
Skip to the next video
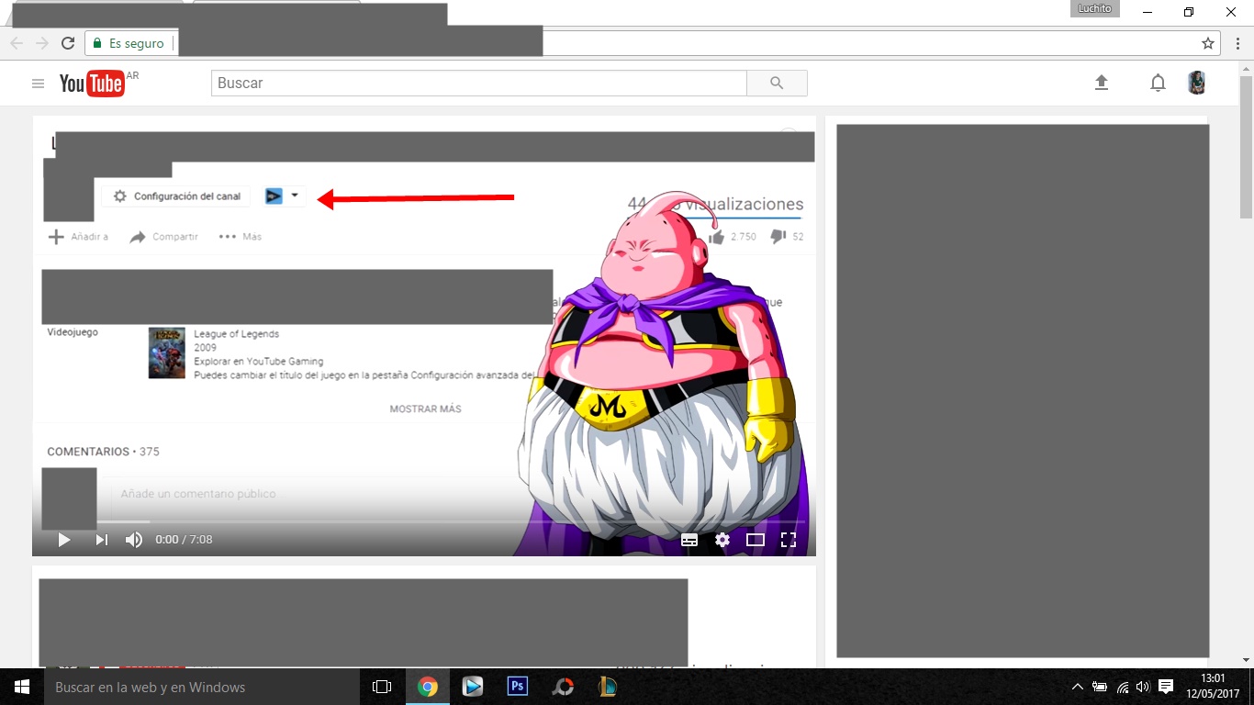coord(101,540)
